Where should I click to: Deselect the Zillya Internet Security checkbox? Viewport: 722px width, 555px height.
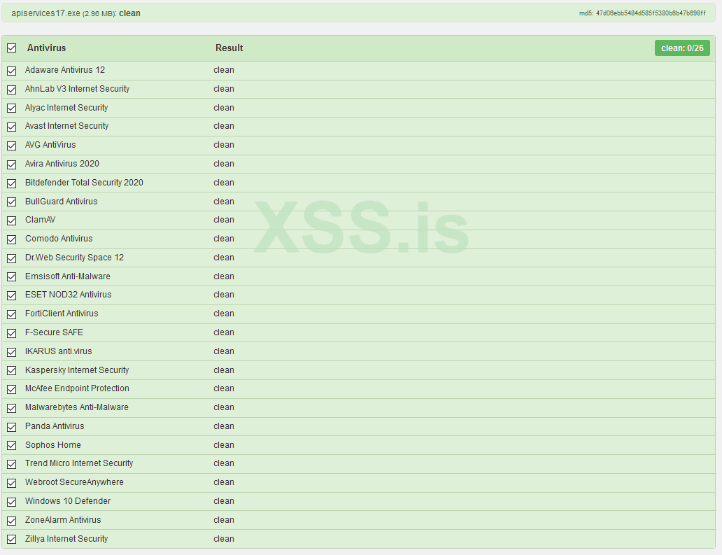point(11,540)
